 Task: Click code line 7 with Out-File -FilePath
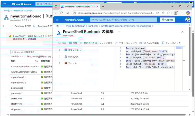150,67
